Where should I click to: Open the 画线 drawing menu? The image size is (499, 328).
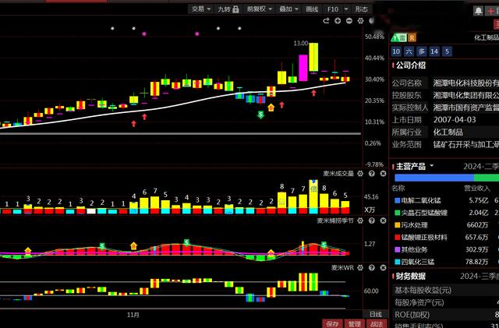312,9
